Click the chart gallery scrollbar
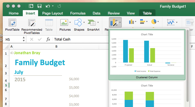This screenshot has width=195, height=107. point(188,66)
